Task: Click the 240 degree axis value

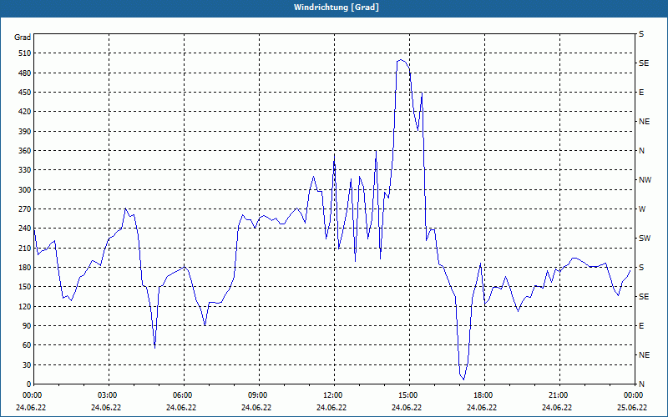Action: pyautogui.click(x=26, y=229)
